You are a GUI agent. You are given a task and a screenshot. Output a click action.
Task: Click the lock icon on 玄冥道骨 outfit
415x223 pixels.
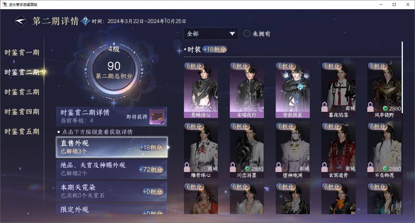(x=324, y=167)
